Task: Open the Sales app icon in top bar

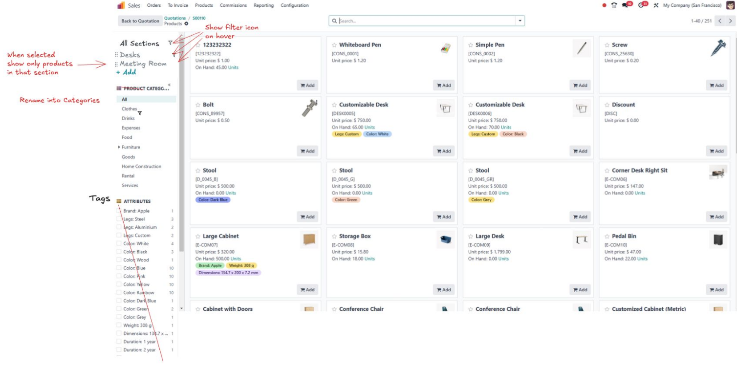Action: [120, 5]
